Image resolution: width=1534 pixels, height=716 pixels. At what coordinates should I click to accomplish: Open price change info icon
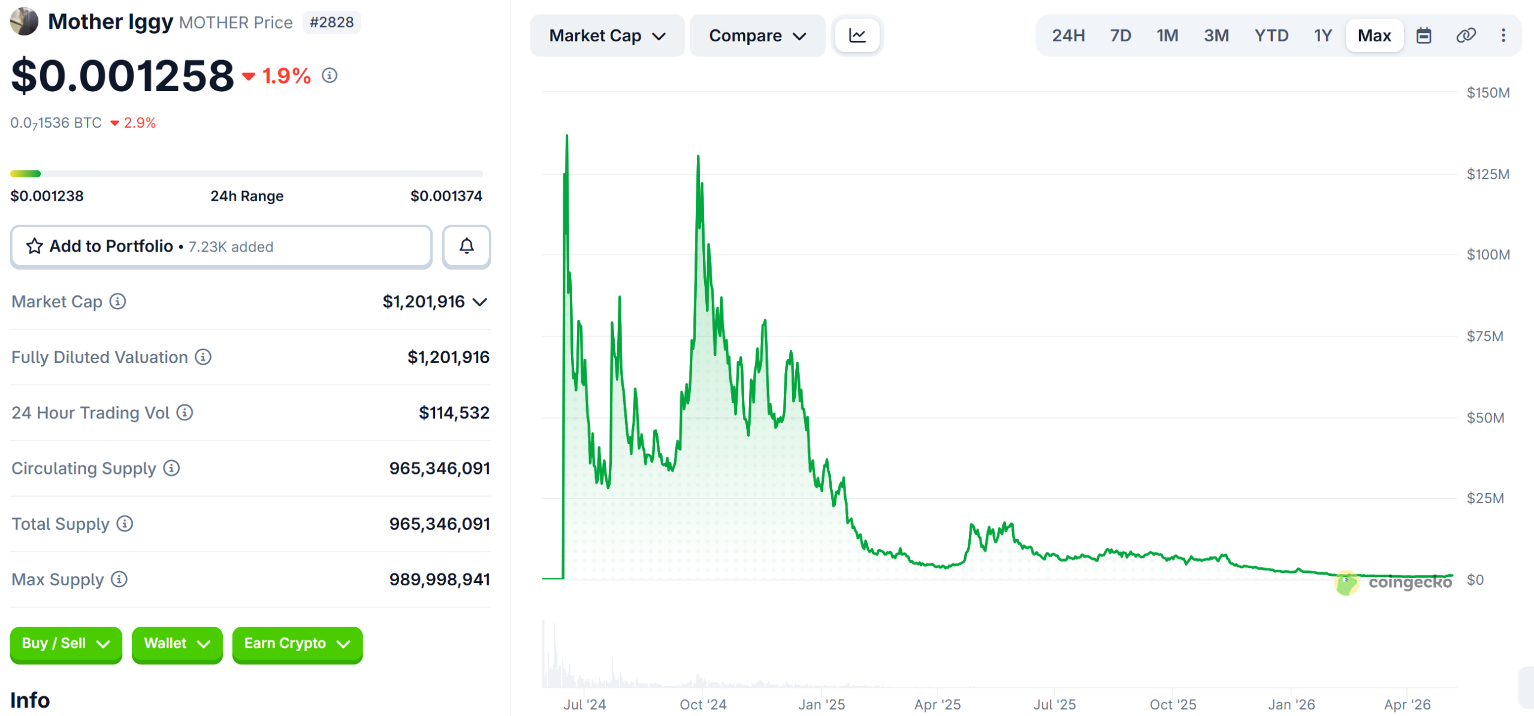point(330,75)
